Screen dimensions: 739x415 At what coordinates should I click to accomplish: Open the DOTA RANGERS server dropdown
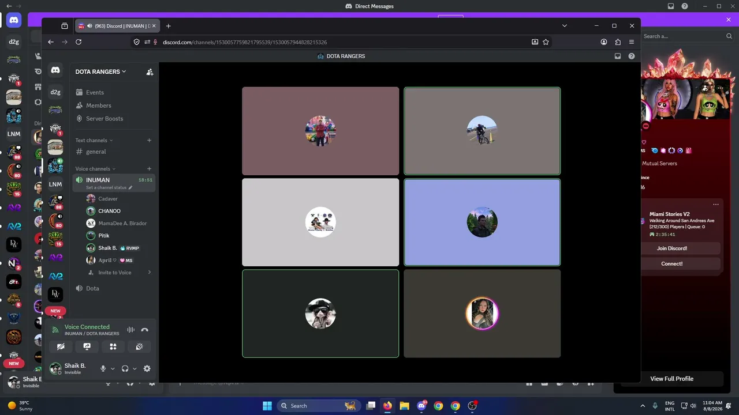101,72
